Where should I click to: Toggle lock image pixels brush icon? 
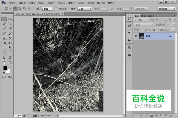(146, 30)
